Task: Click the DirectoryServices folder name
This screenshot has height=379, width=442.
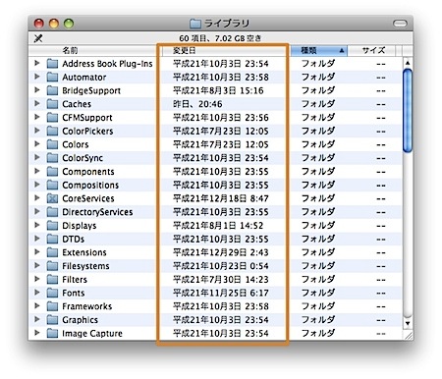Action: point(97,212)
